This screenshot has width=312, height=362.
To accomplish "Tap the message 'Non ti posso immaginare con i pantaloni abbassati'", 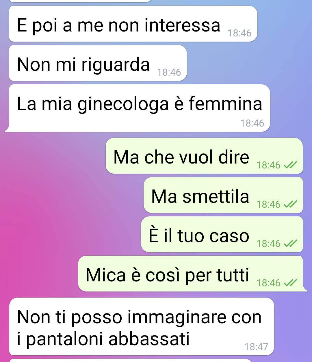I will [142, 326].
